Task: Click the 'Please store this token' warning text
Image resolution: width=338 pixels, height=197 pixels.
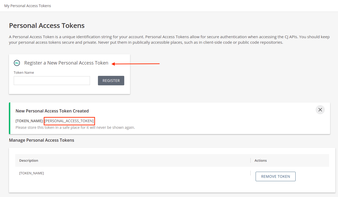Action: pos(75,127)
